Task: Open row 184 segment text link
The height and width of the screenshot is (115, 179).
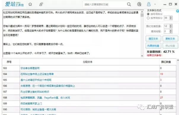Action: 37,74
